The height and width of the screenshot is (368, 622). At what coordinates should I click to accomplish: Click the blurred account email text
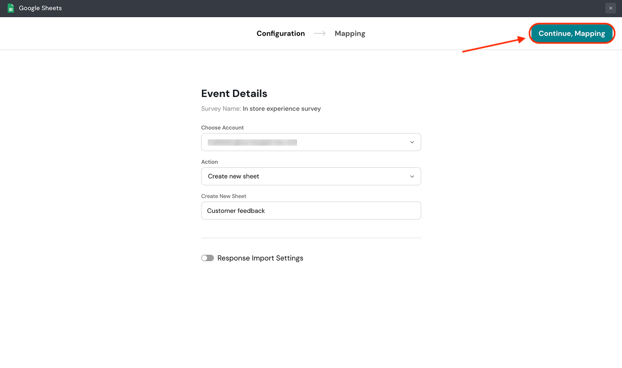point(252,142)
